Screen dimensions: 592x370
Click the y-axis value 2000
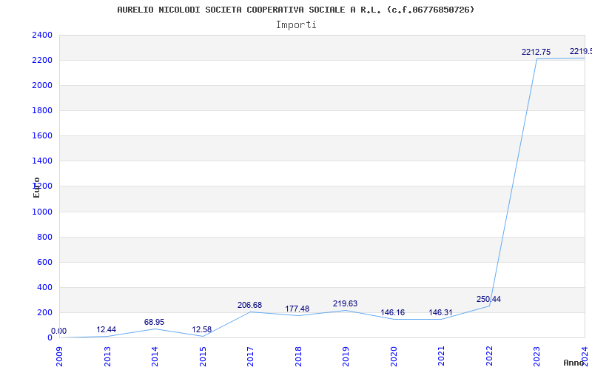(x=42, y=85)
